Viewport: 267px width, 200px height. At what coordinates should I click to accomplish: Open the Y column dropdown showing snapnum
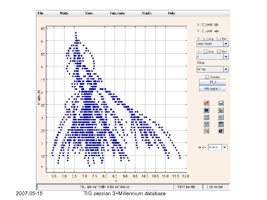[212, 44]
